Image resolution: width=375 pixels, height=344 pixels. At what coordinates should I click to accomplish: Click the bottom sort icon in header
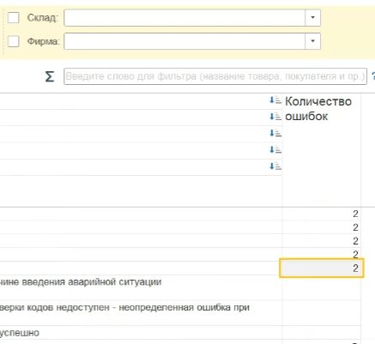[x=275, y=166]
